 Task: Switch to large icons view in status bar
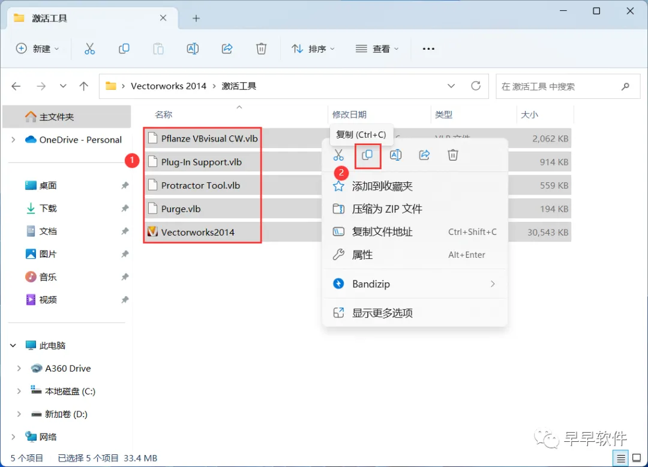pos(637,459)
